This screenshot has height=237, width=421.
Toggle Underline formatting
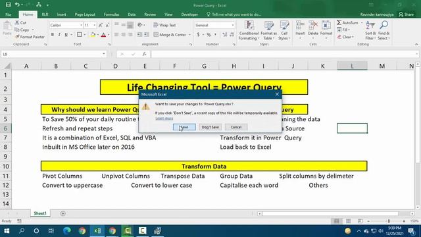(66, 34)
